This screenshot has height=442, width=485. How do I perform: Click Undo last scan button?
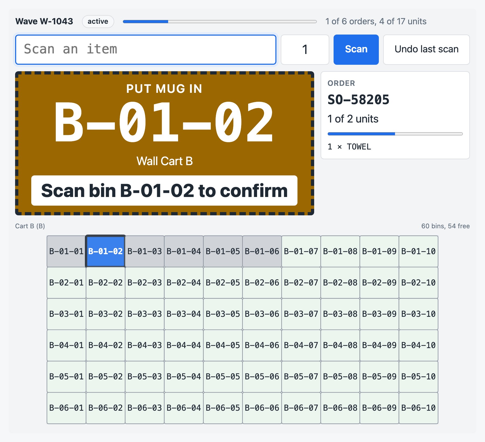(426, 49)
